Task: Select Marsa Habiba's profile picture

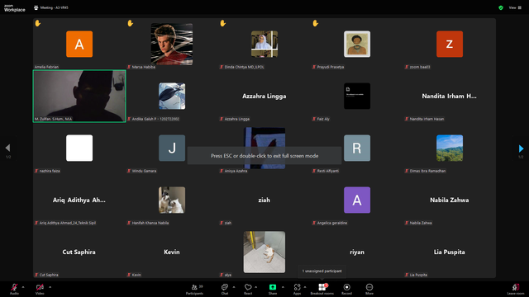Action: [172, 44]
